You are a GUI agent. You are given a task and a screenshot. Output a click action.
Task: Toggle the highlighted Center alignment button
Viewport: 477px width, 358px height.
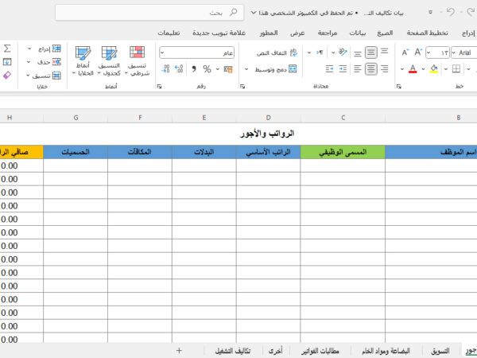pos(370,69)
